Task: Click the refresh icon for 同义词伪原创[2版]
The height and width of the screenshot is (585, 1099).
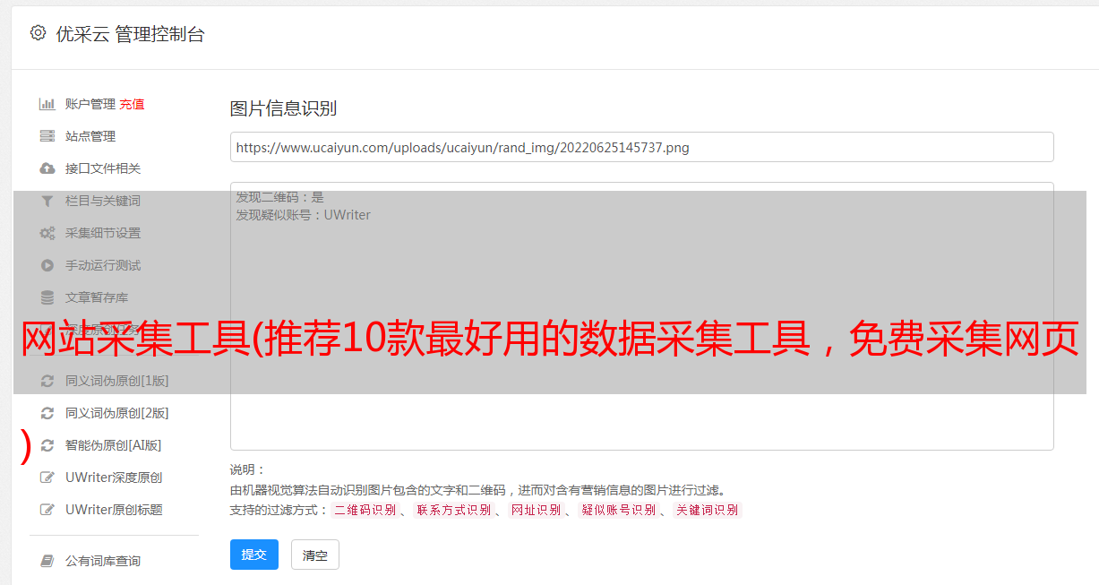Action: 47,413
